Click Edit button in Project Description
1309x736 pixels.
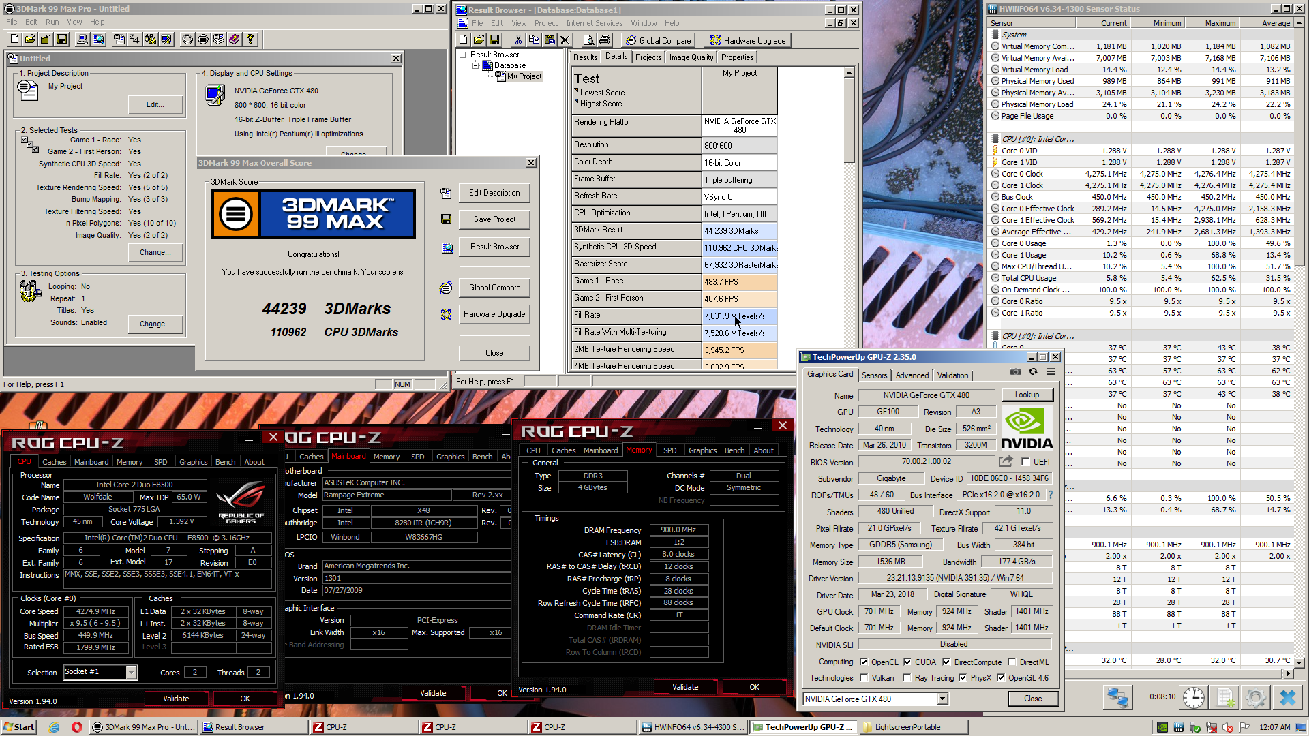tap(155, 104)
